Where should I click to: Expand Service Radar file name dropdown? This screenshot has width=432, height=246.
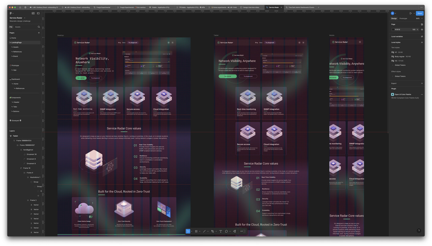click(25, 18)
